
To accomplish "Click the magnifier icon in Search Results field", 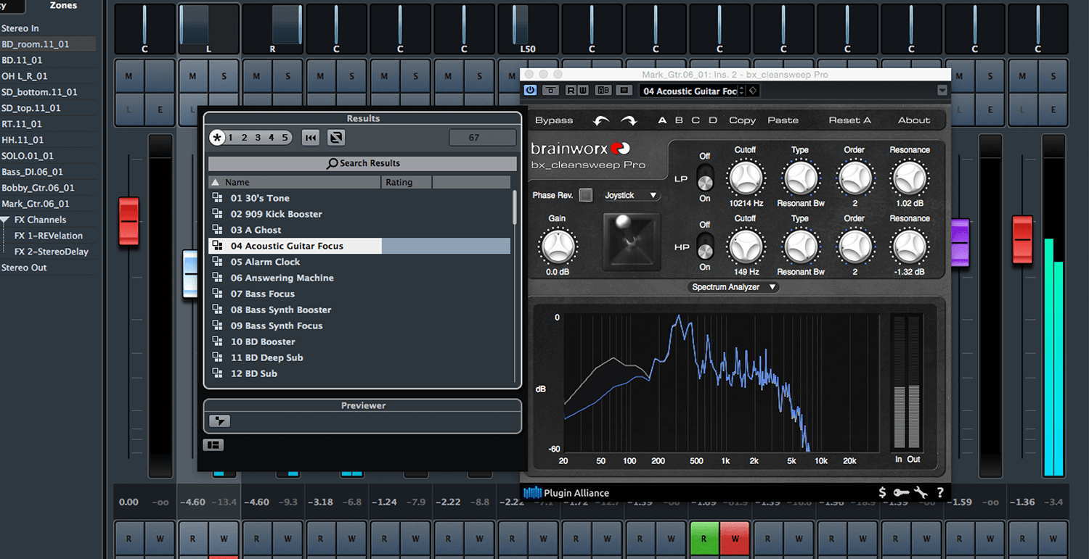I will (333, 163).
